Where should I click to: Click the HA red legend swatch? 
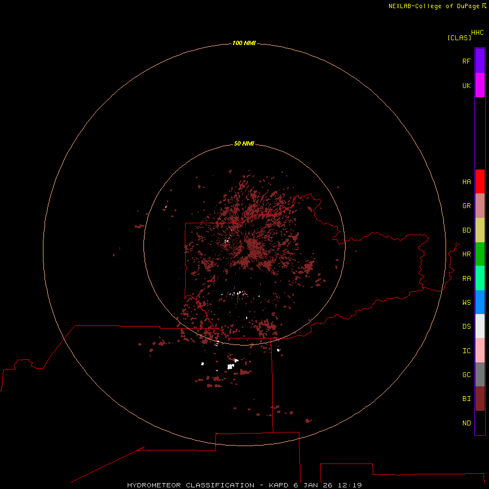tap(480, 181)
